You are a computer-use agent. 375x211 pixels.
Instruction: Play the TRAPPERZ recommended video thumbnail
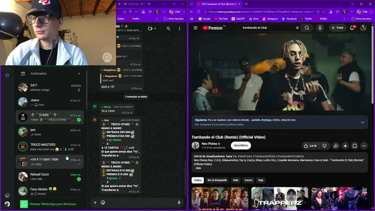click(x=279, y=198)
